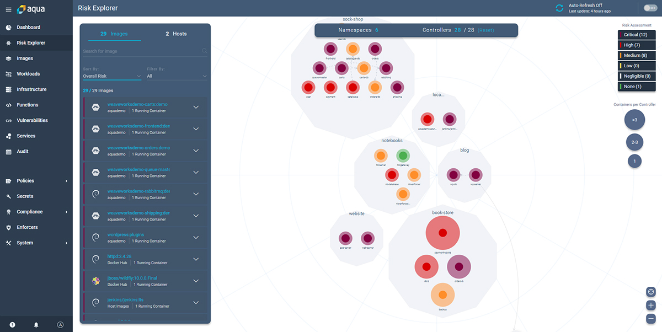Select the green nb-gateway node in notebooks
662x332 pixels.
click(403, 156)
